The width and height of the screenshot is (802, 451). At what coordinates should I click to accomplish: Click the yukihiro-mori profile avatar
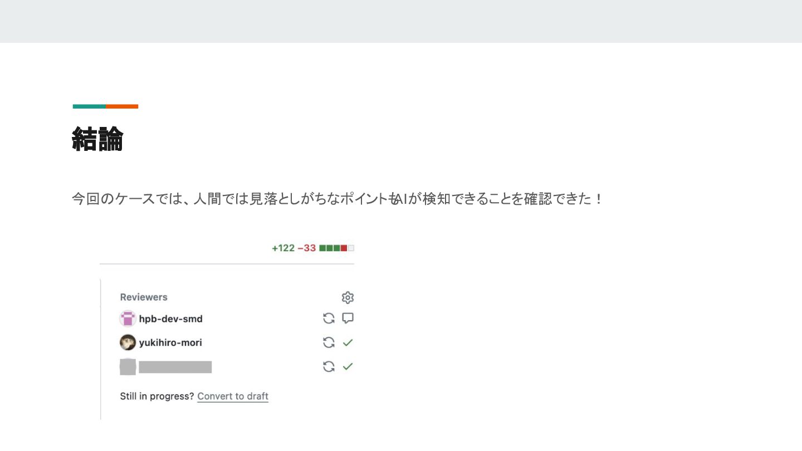point(128,342)
